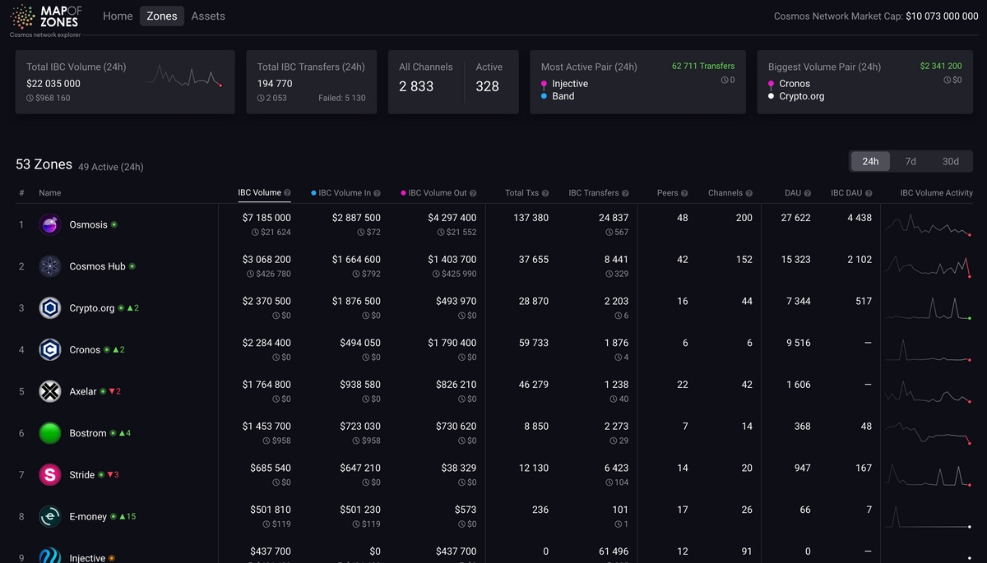This screenshot has width=987, height=563.
Task: Sort table by IBC Transfers column
Action: pyautogui.click(x=594, y=193)
